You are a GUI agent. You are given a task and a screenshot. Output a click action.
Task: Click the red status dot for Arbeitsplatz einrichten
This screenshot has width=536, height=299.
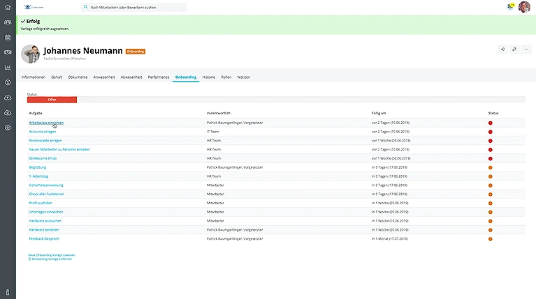pyautogui.click(x=490, y=123)
